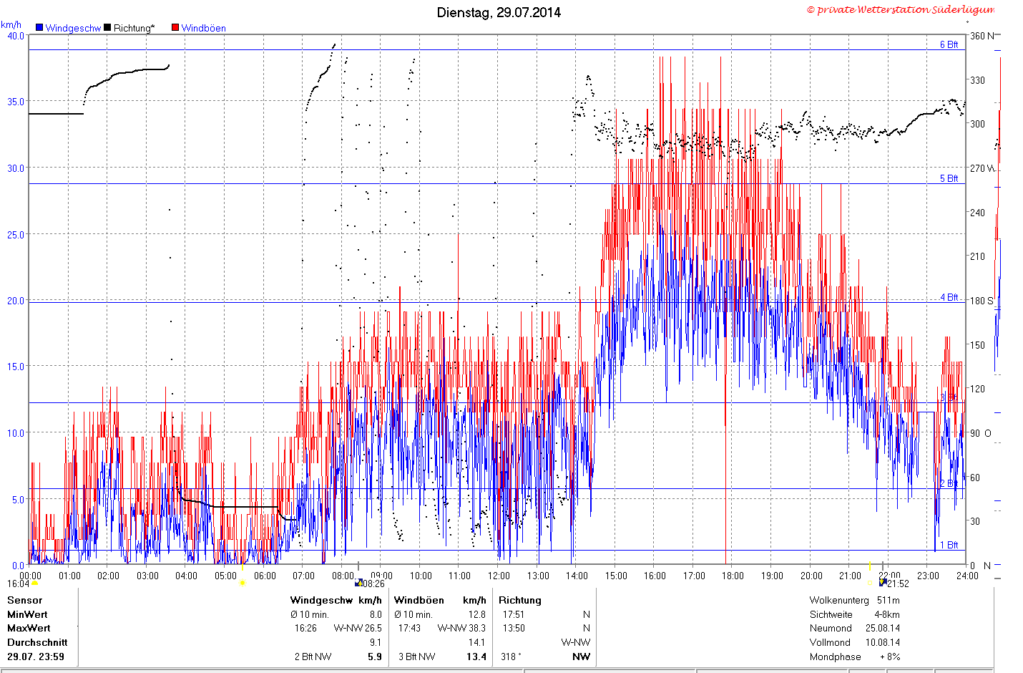Open the private Wetterstation Süderlügum copyright link

901,9
